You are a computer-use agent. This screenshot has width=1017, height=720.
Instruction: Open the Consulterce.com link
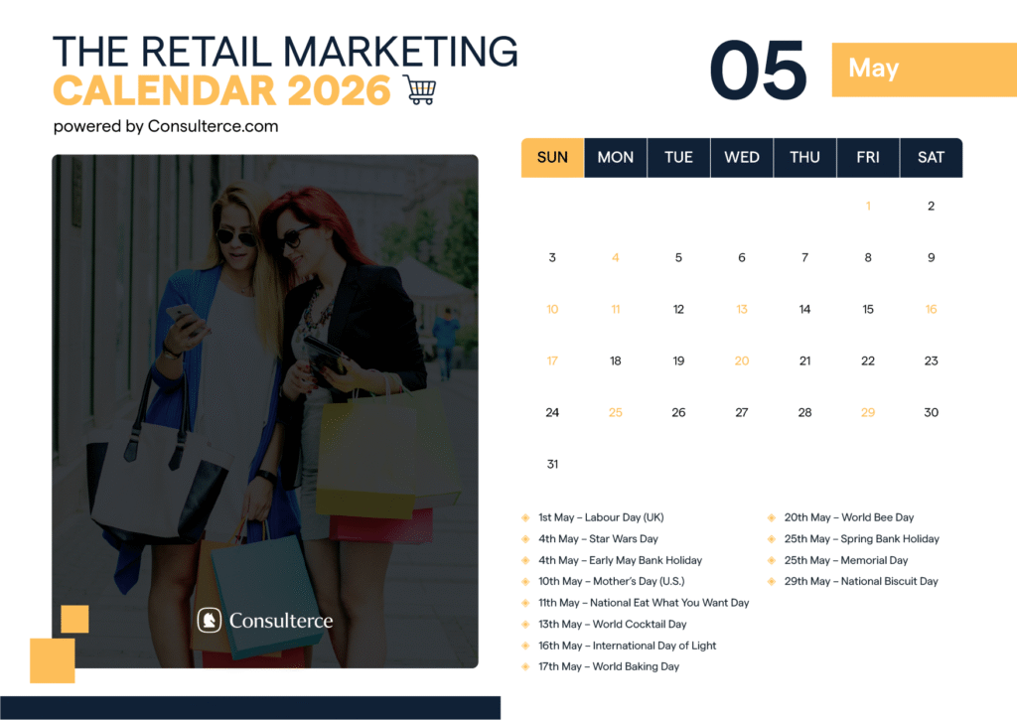pyautogui.click(x=212, y=126)
